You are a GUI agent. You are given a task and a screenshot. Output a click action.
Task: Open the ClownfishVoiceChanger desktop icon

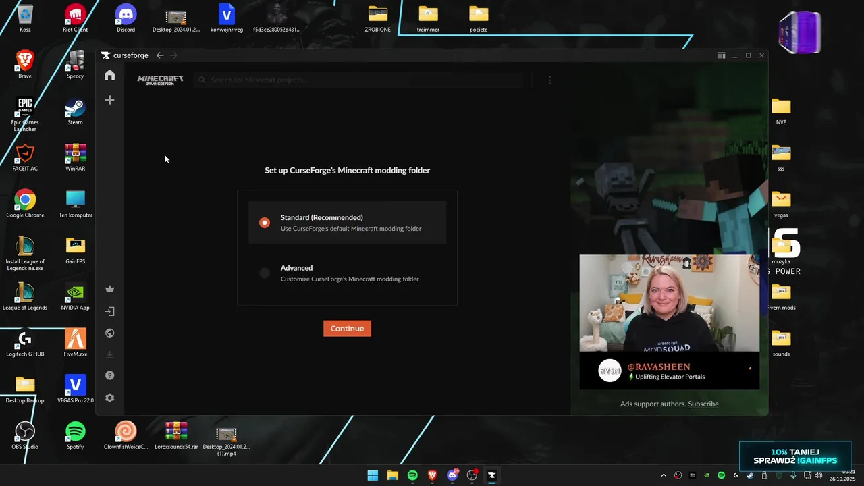coord(126,435)
